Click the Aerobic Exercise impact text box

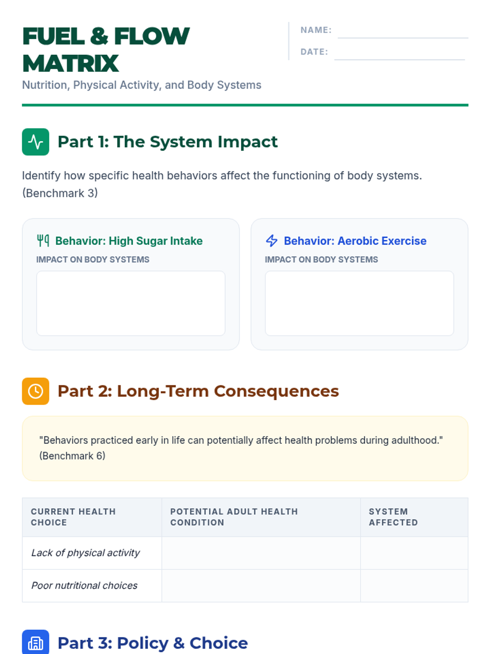359,303
